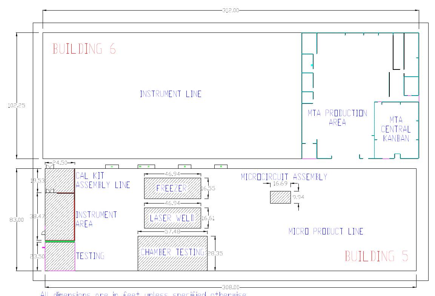Click the 46.94 dimension above FREEZER
435x296 pixels.
172,174
